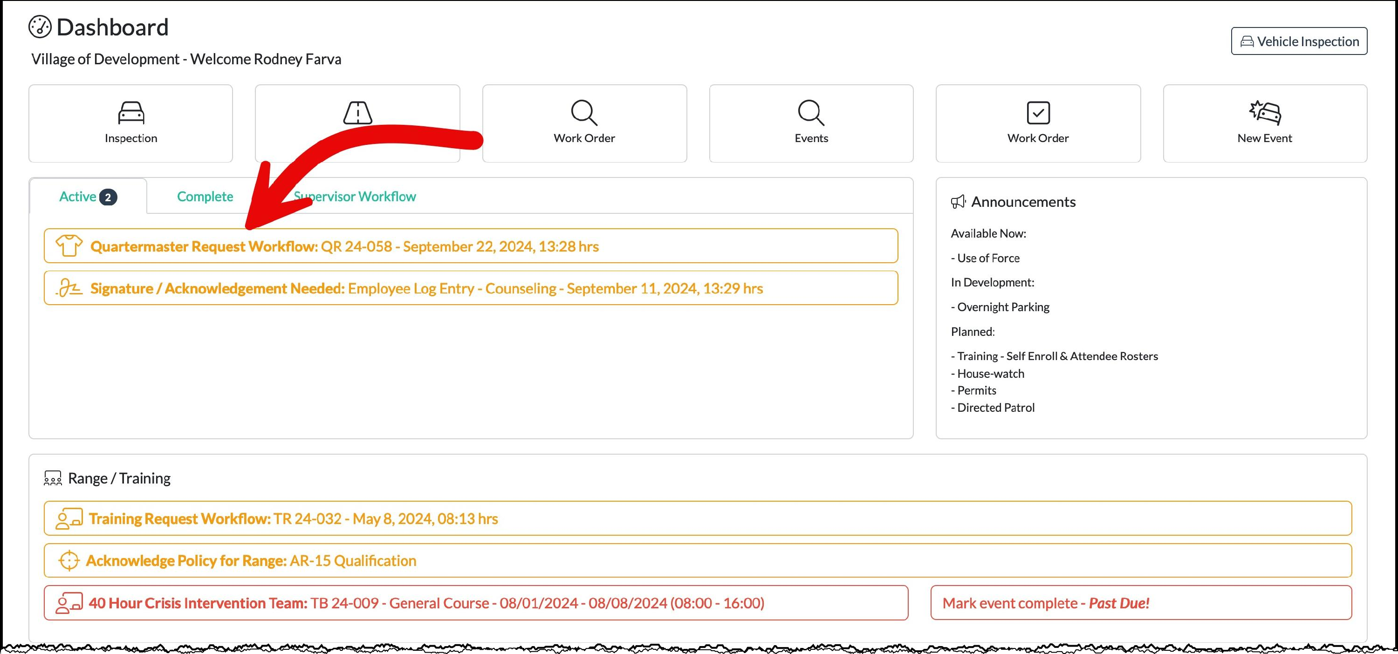Click the car Inspection tile icon
The image size is (1398, 654).
coord(131,113)
